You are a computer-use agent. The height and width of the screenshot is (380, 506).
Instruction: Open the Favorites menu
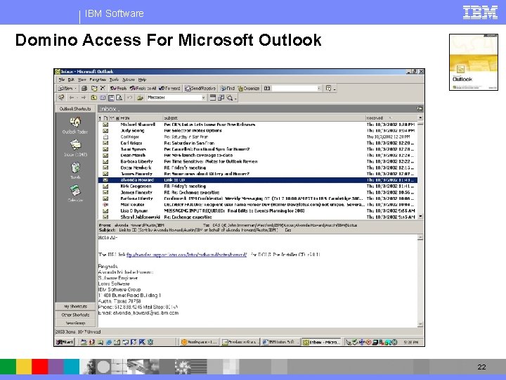pos(98,80)
